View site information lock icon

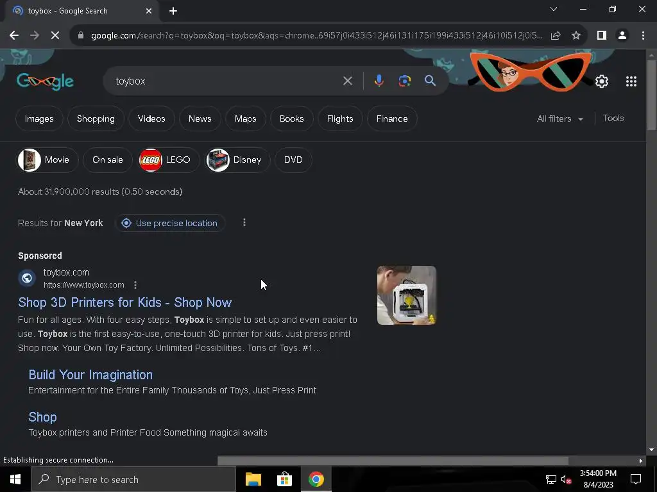point(81,36)
